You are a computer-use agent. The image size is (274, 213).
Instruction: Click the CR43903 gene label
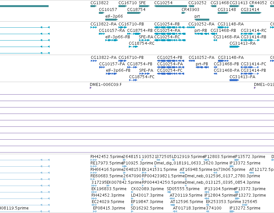[x=190, y=9]
